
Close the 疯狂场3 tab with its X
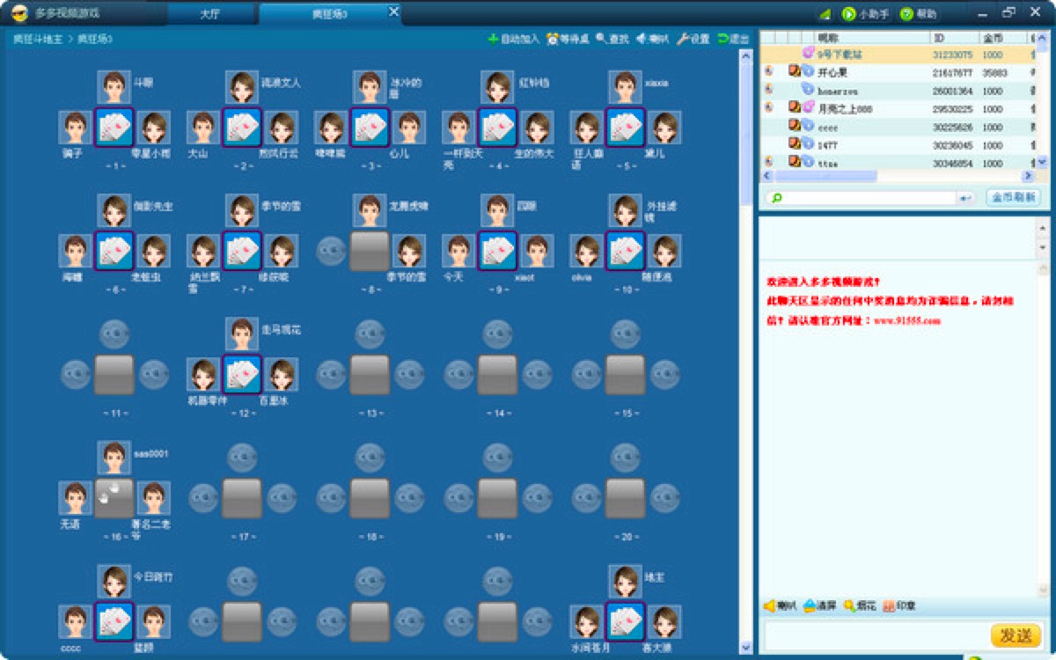(393, 11)
